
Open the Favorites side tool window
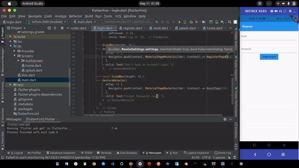click(x=2, y=140)
